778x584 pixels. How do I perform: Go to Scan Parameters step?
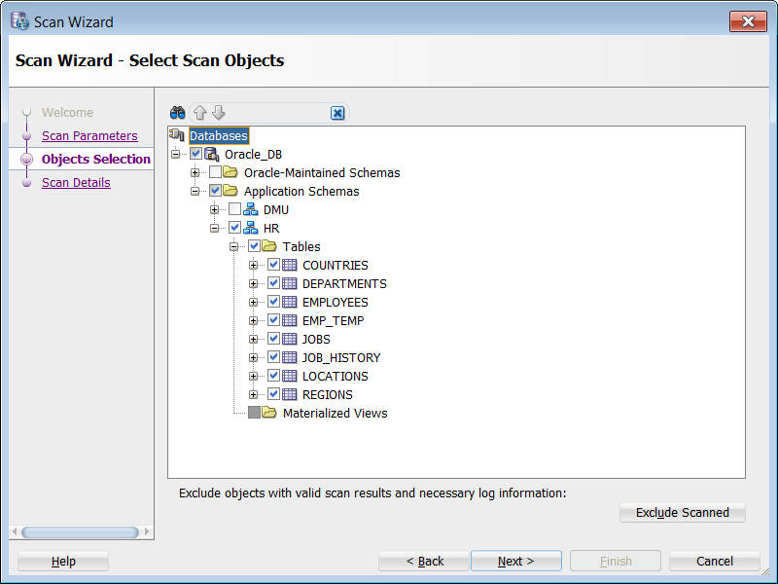[x=89, y=135]
